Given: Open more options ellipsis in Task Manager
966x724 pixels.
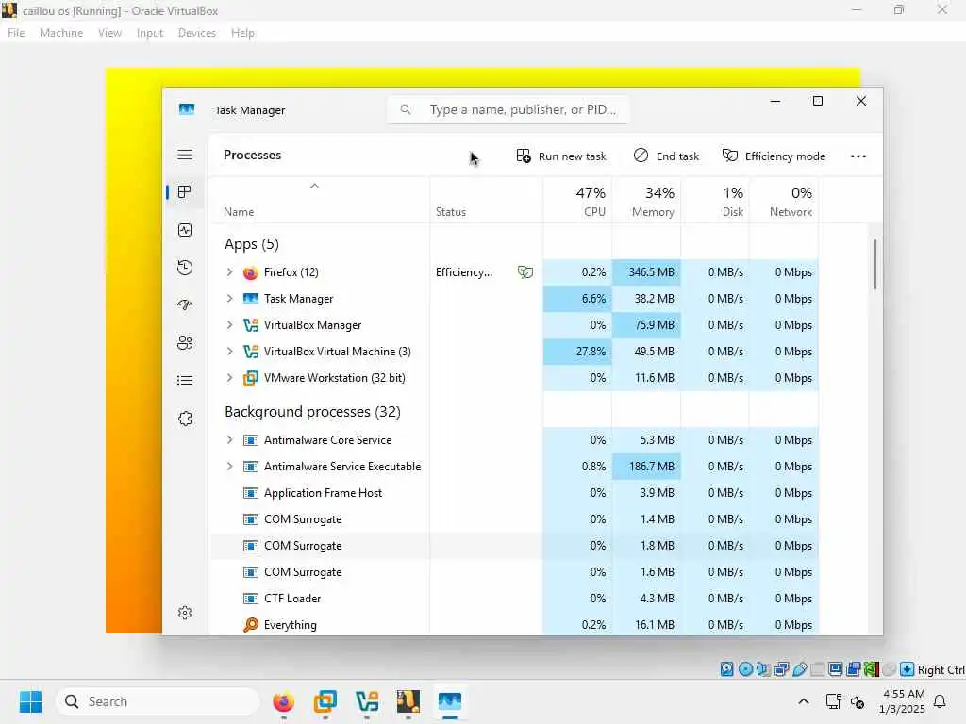Looking at the screenshot, I should point(858,156).
